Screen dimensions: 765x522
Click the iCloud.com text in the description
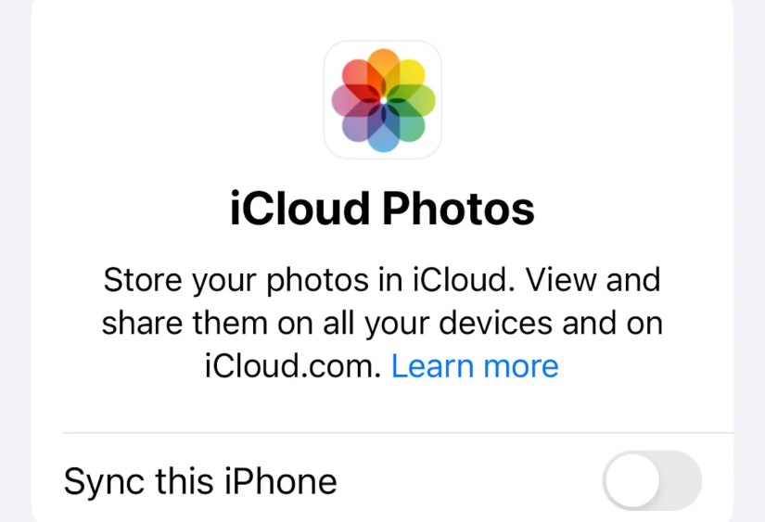click(x=292, y=366)
